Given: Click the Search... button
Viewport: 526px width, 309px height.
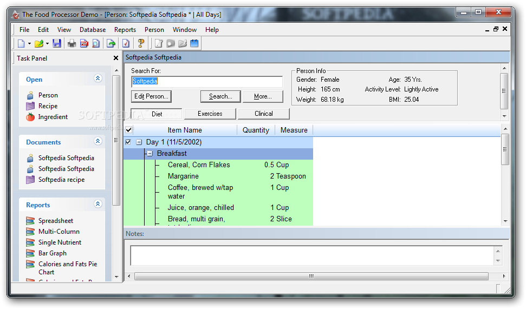Looking at the screenshot, I should pos(220,96).
